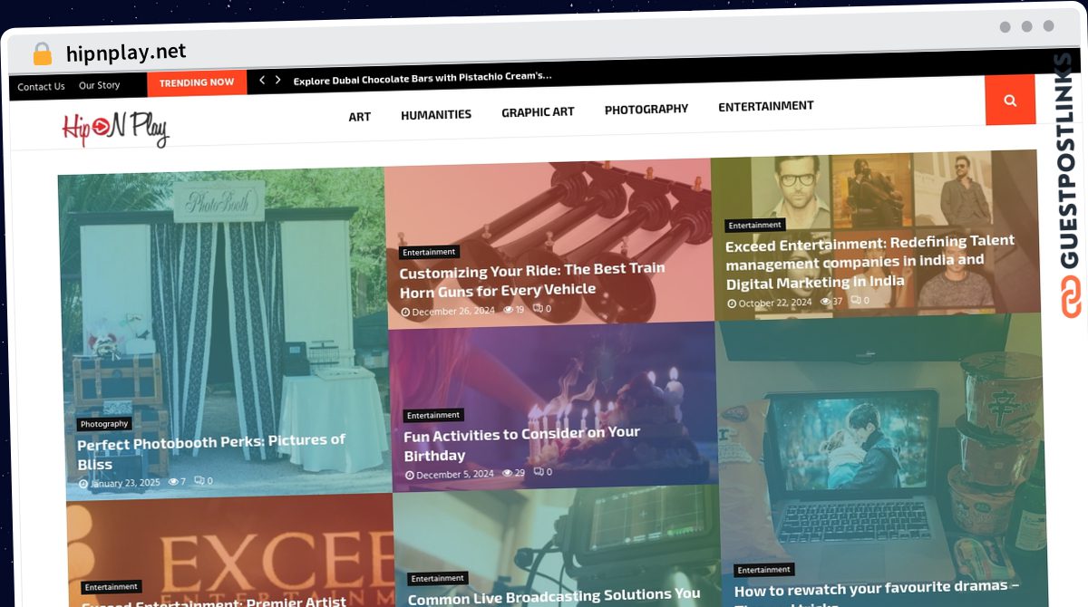1088x607 pixels.
Task: Open the Exceed Entertainment logo thumbnail
Action: (229, 549)
